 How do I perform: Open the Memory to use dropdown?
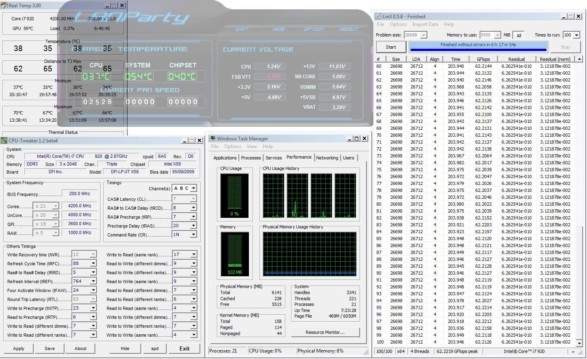pos(497,35)
